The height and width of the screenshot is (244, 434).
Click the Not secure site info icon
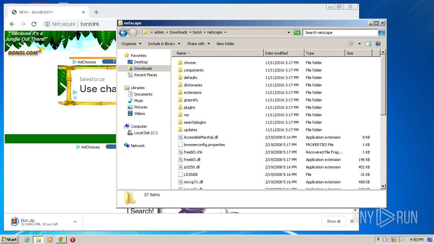(x=47, y=24)
